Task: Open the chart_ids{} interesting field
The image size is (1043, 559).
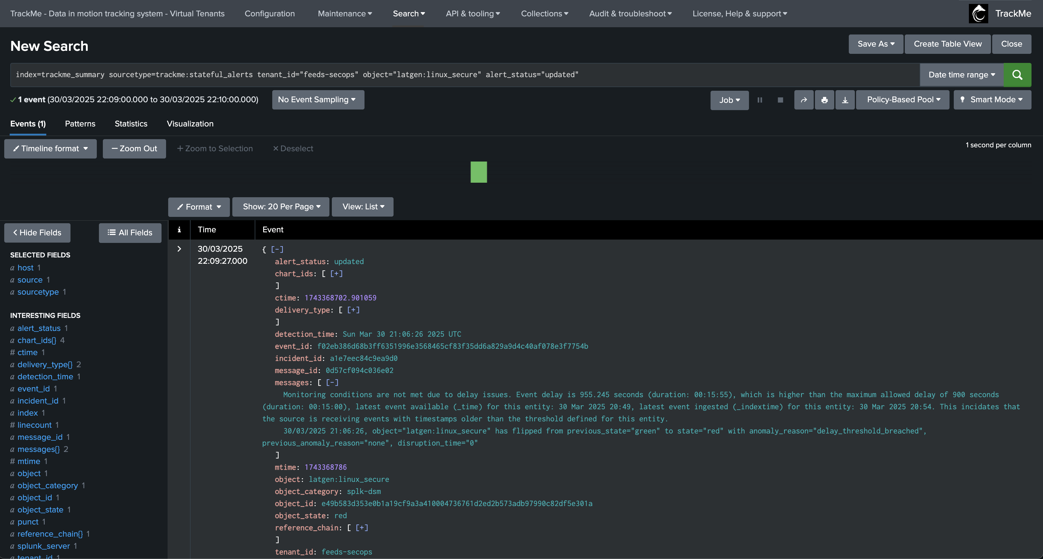Action: point(37,340)
